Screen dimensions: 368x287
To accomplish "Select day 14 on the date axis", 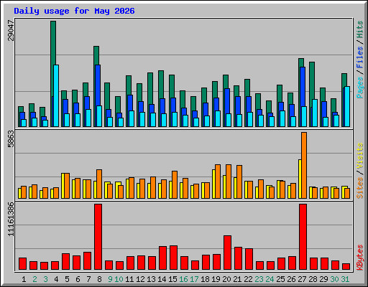I will pyautogui.click(x=162, y=279).
